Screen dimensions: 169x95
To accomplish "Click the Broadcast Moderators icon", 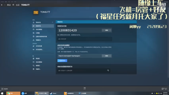I will 34,40.
